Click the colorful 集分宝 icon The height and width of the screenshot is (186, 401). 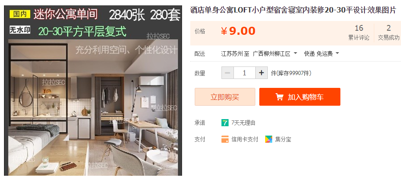269,140
